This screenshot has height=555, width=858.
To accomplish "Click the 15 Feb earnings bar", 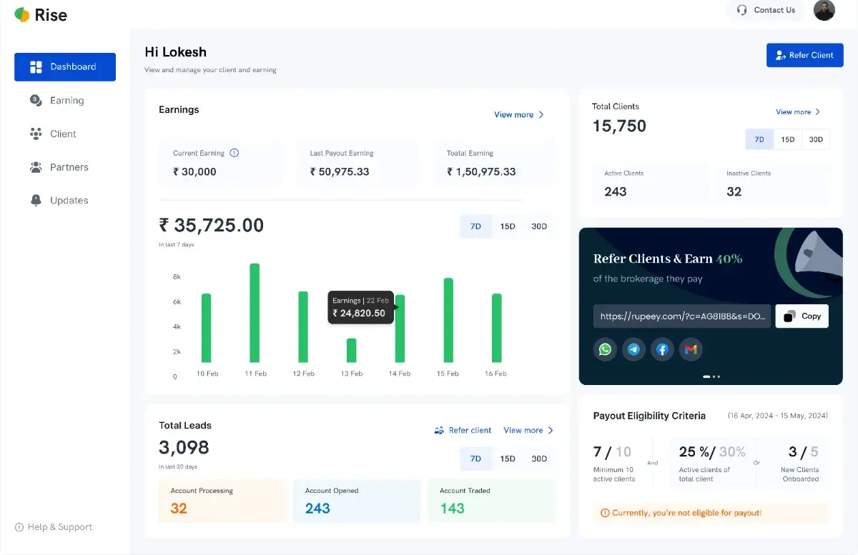I will [x=448, y=320].
